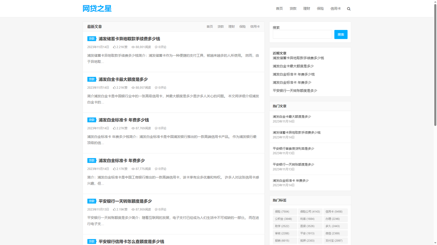This screenshot has height=245, width=437.
Task: Open 浦发白金卡最大额度是多少 under 热门文章
Action: point(292,116)
